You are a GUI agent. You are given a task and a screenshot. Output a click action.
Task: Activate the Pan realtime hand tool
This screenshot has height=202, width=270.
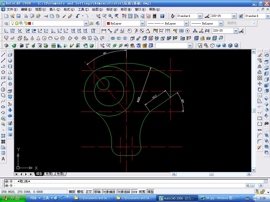98,16
